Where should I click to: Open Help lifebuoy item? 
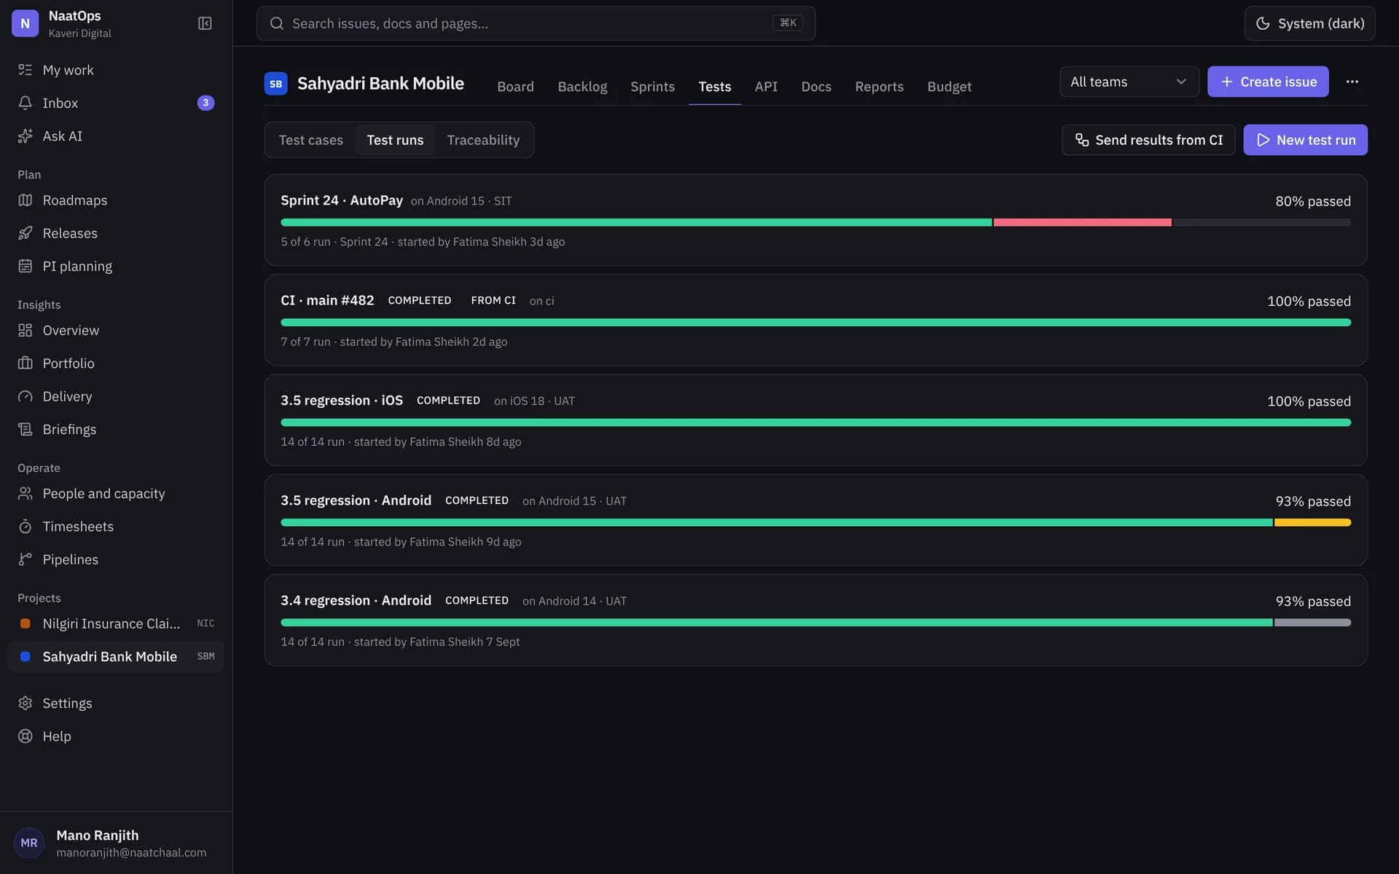pos(116,736)
